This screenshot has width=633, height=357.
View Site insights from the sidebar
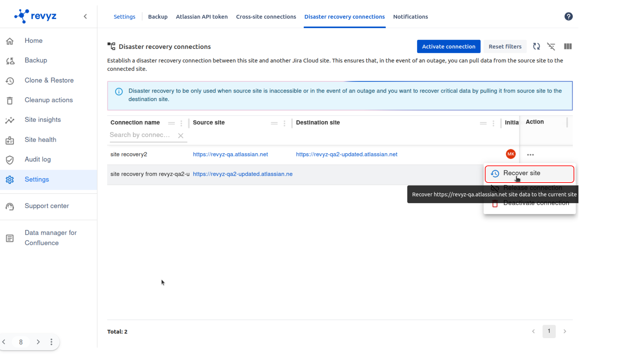point(43,120)
